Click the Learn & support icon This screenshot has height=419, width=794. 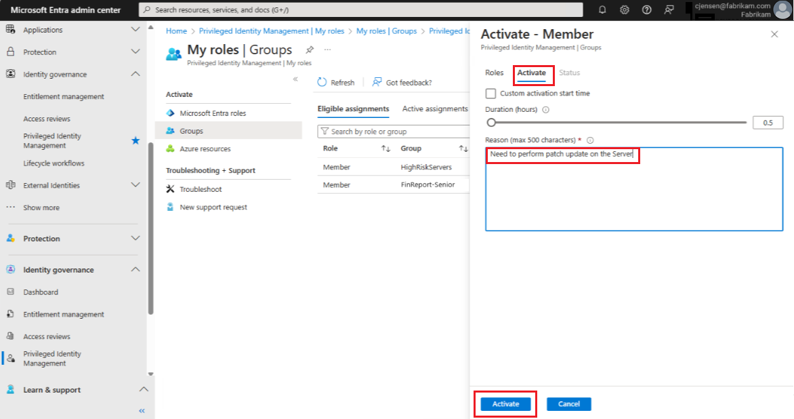[x=11, y=390]
